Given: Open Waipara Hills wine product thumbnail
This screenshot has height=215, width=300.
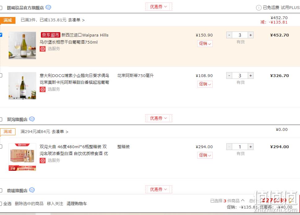Looking at the screenshot, I should [x=22, y=45].
